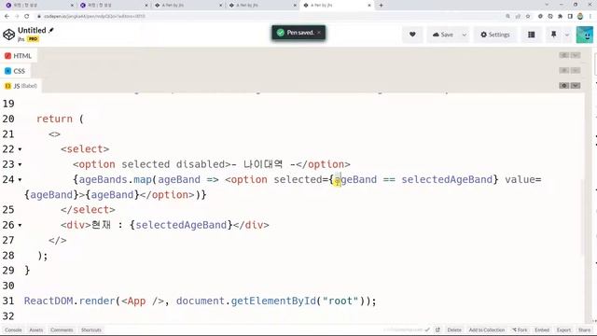The height and width of the screenshot is (336, 597).
Task: Collapse code fold on line 24
Action: 20,180
